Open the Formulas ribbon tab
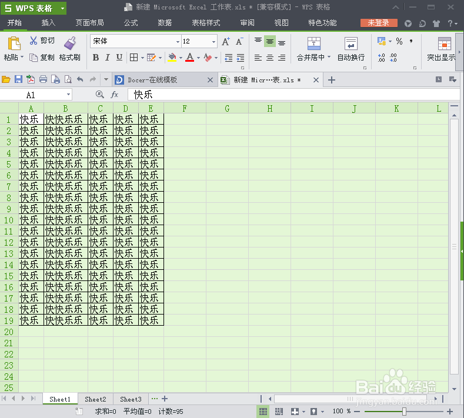The image size is (464, 418). tap(131, 23)
